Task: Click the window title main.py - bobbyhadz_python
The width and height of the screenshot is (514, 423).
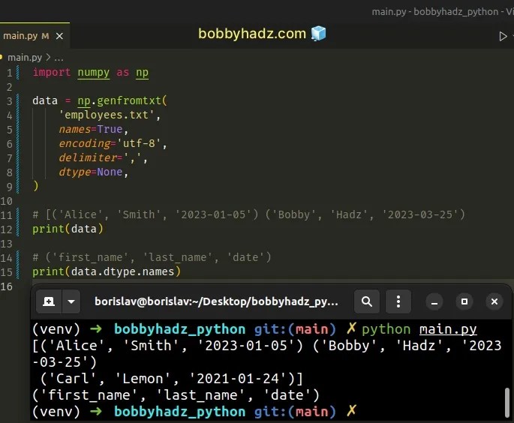Action: (x=443, y=12)
